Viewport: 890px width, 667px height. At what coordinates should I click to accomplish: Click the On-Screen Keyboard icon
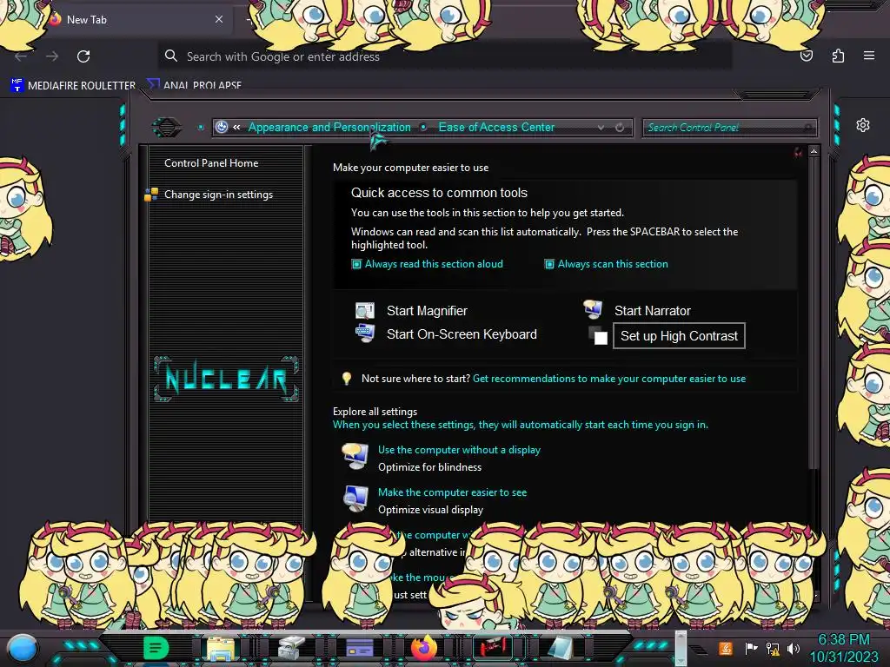(364, 333)
